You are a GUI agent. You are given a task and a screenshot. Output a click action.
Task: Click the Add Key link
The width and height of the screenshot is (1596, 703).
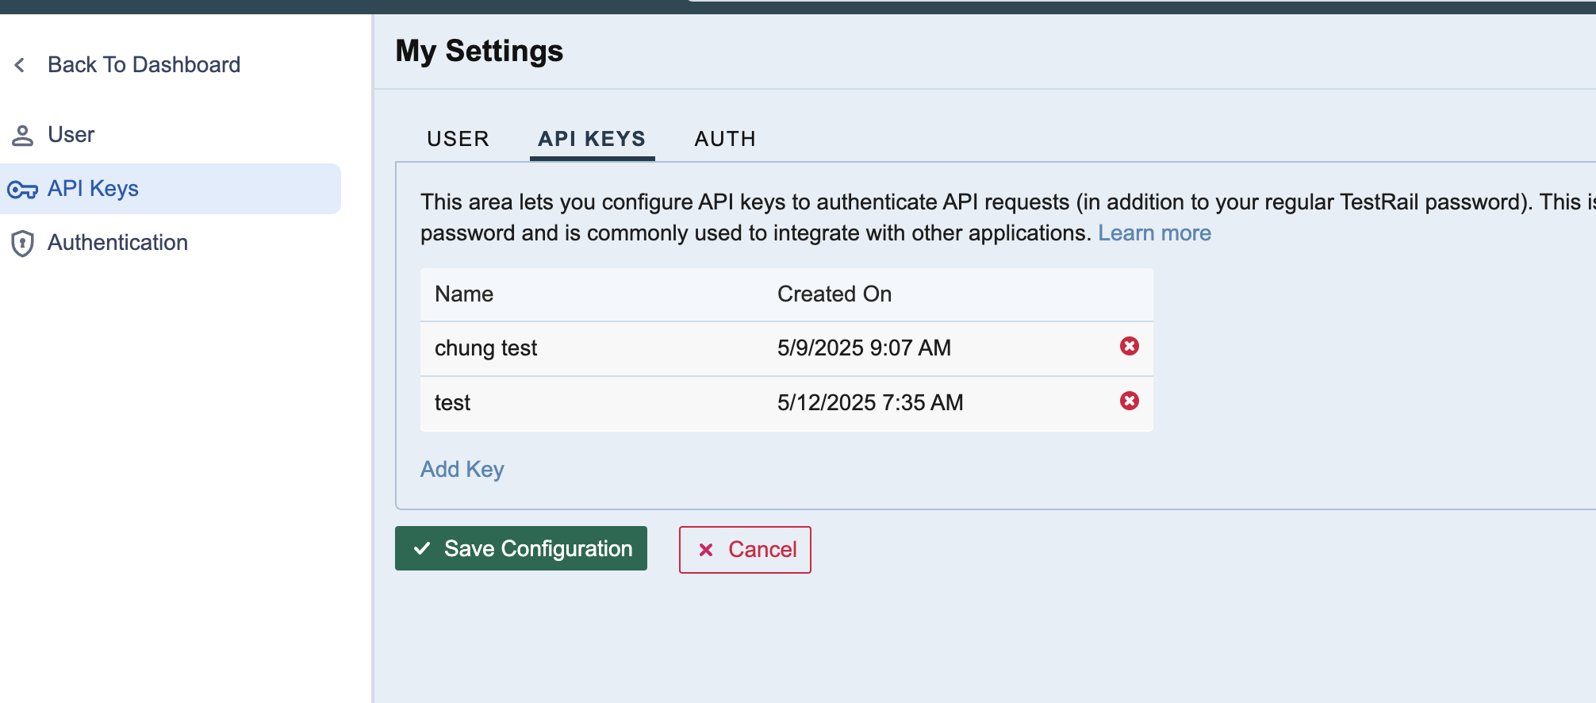point(462,470)
